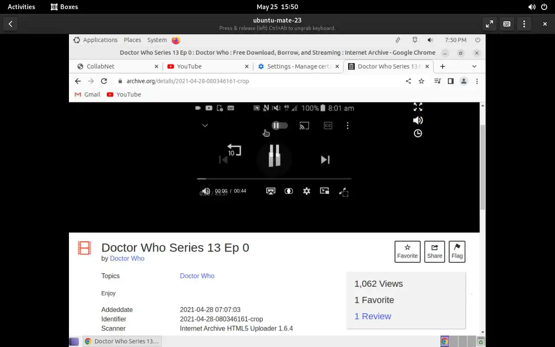The image size is (555, 347).
Task: Click the cast screen icon in video
Action: click(x=304, y=126)
